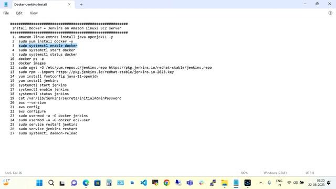The height and width of the screenshot is (189, 336).
Task: Open ENG IN language switcher
Action: point(279,183)
